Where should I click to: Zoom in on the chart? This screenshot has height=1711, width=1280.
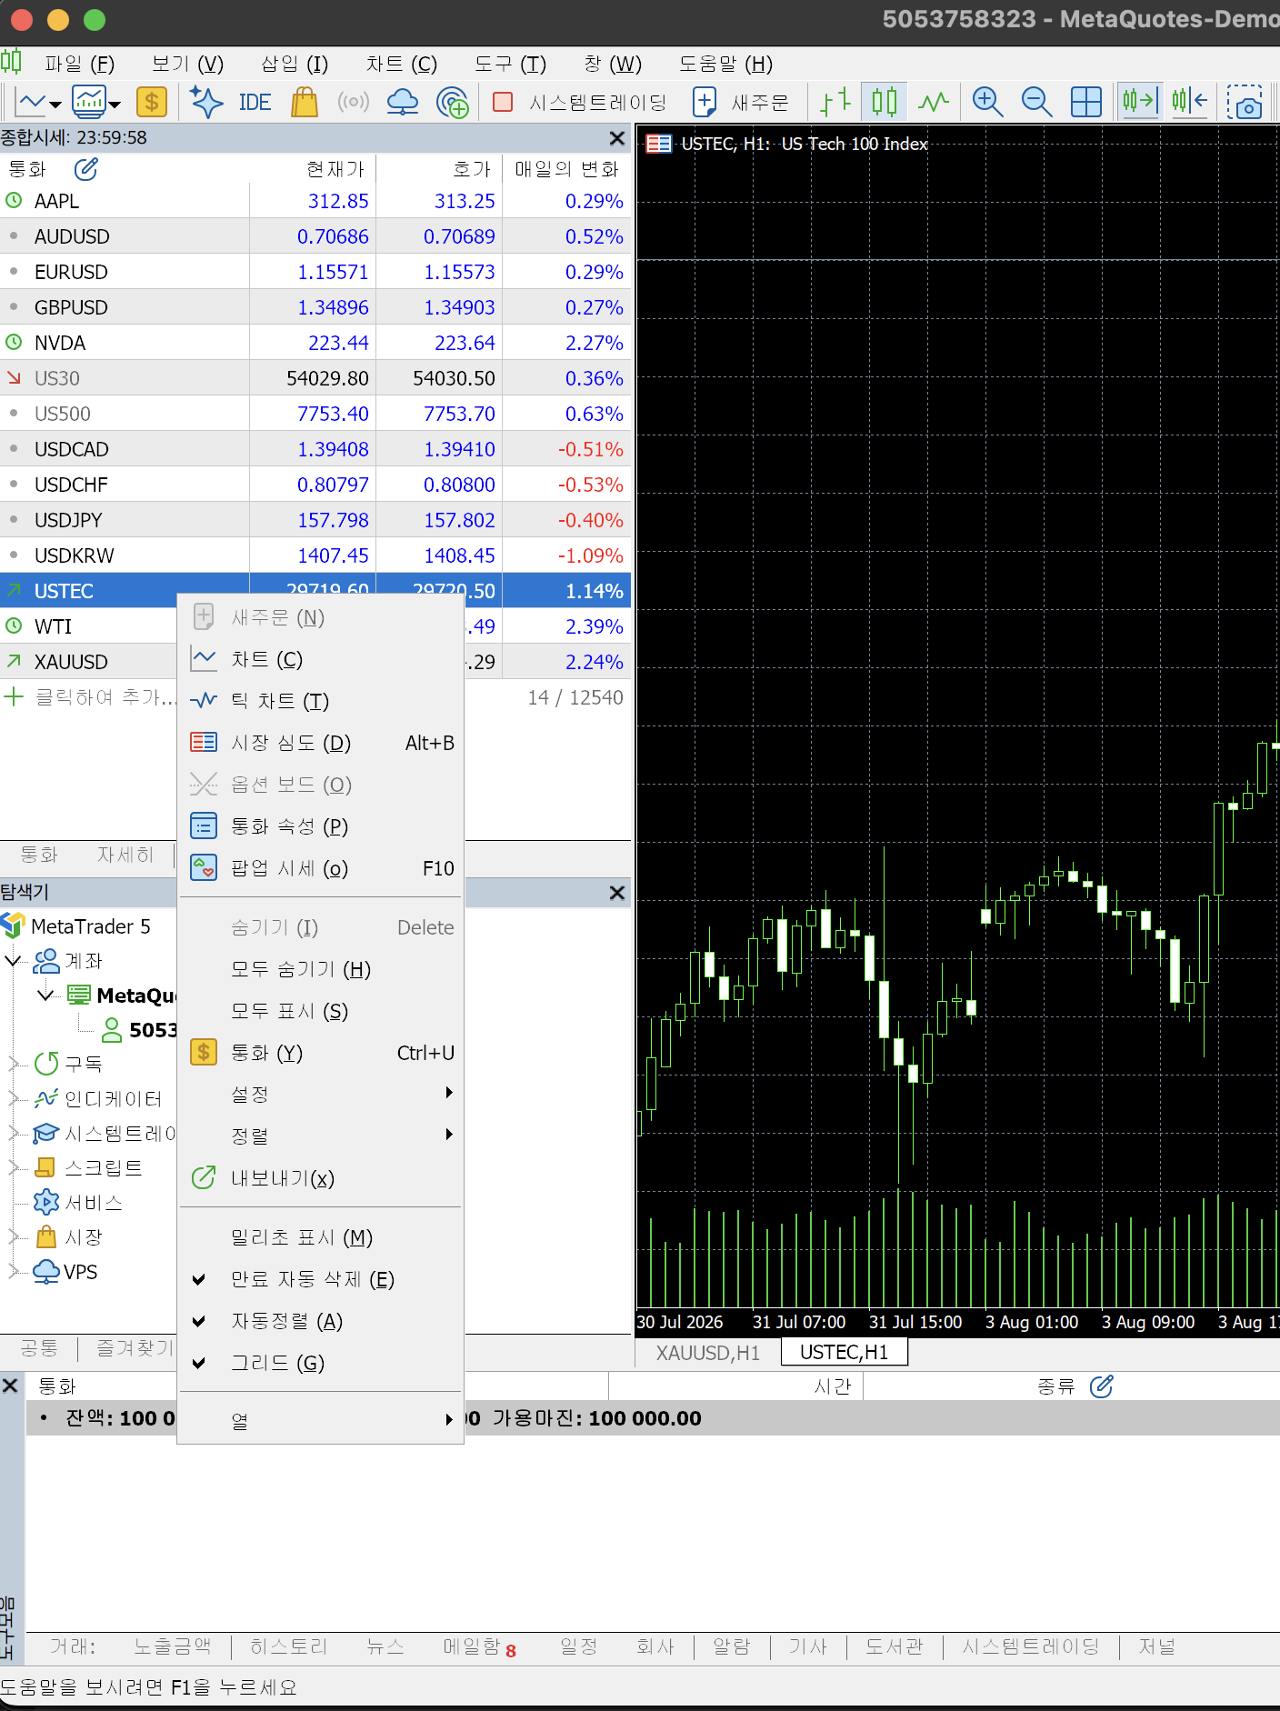(x=987, y=102)
